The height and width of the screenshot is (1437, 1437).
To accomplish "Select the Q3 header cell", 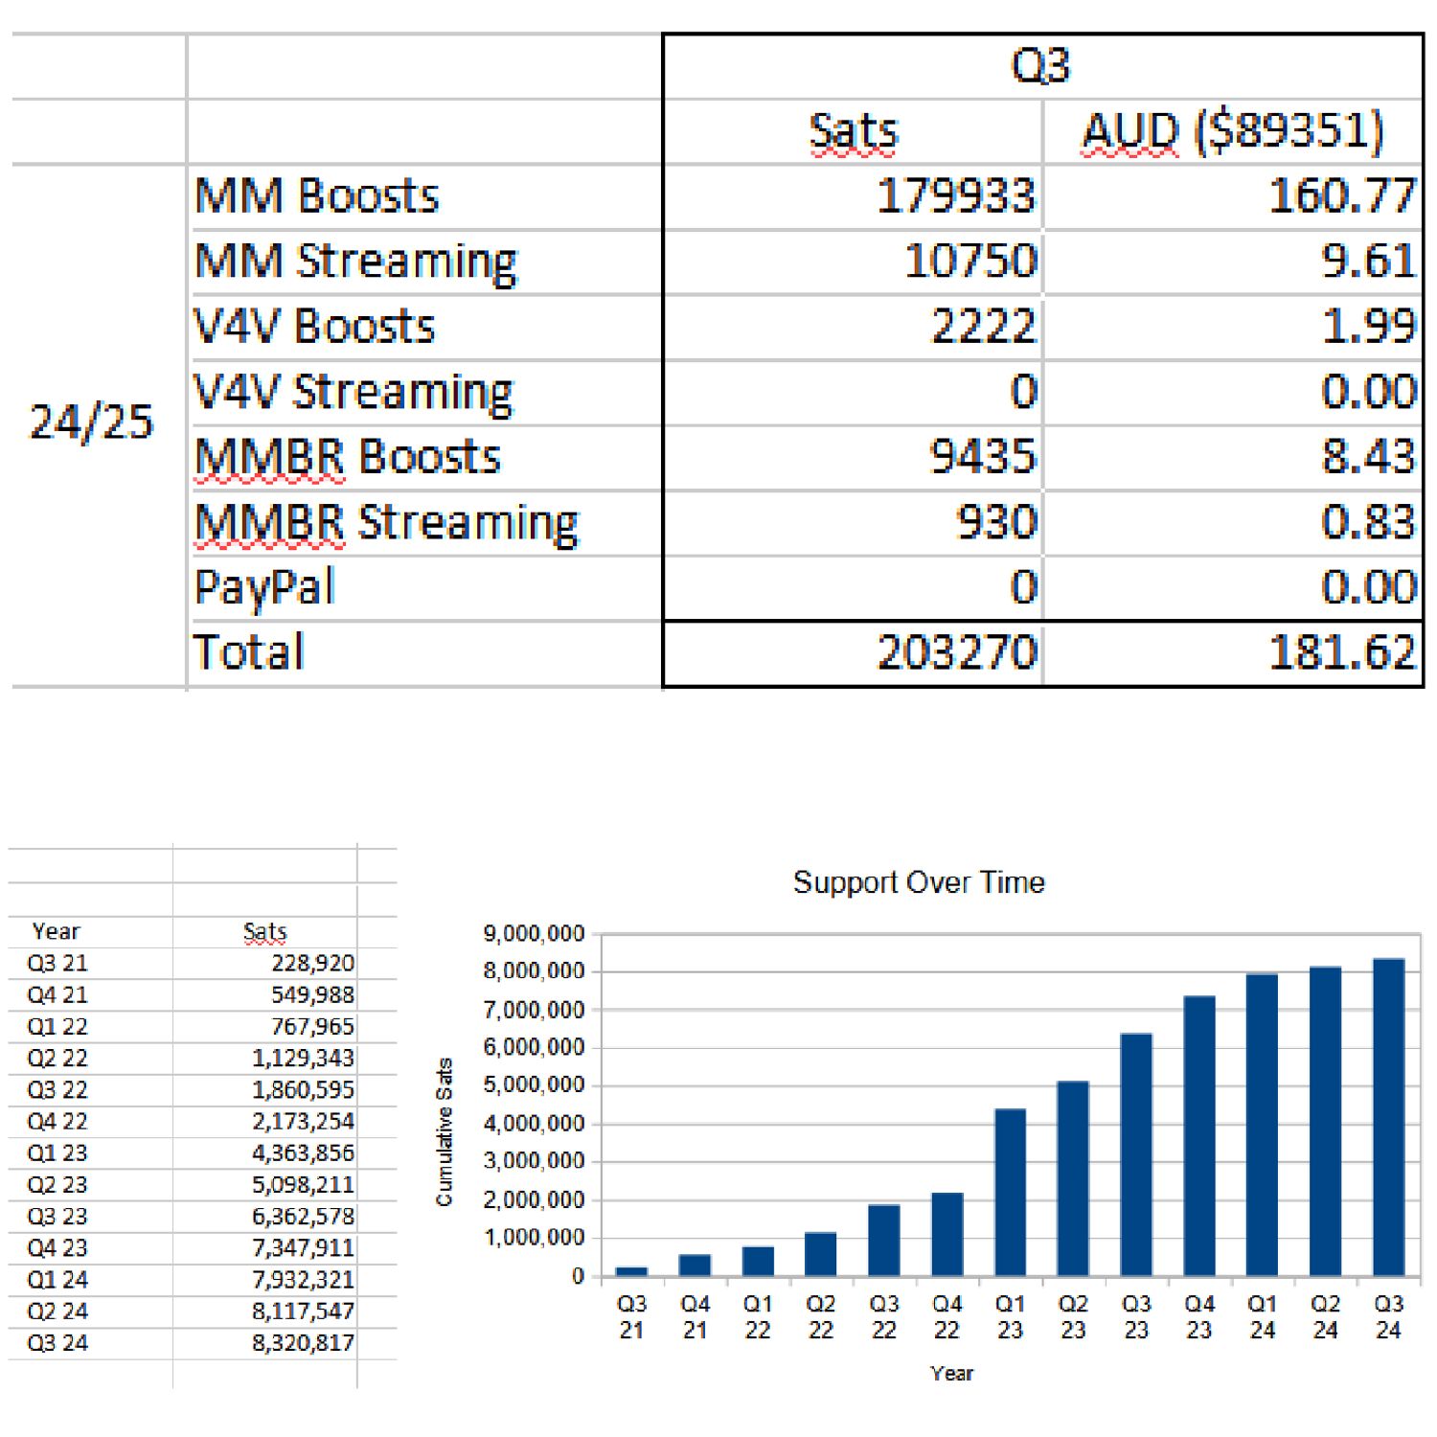I will point(1042,66).
